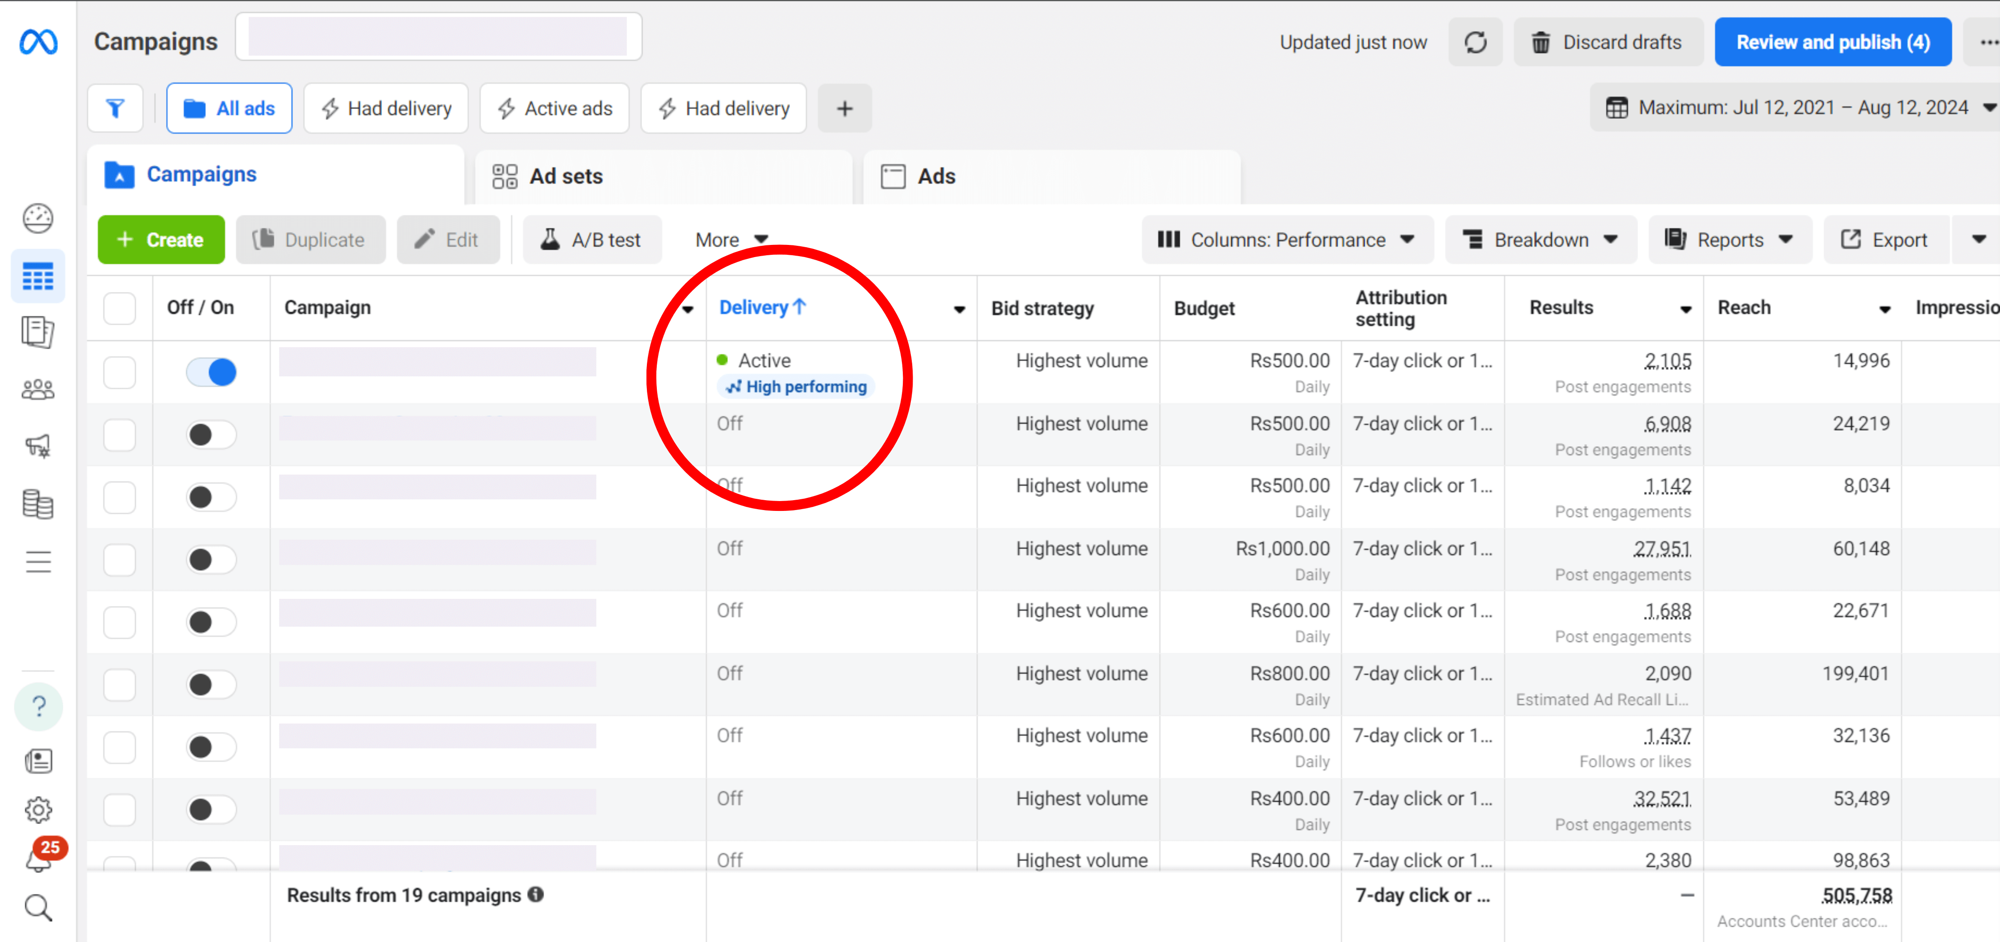The width and height of the screenshot is (2000, 942).
Task: Switch to the Ads tab
Action: [x=936, y=176]
